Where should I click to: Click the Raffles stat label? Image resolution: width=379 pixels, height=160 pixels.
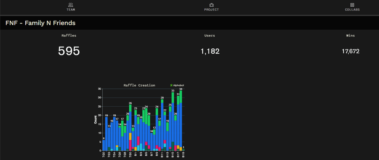(69, 35)
